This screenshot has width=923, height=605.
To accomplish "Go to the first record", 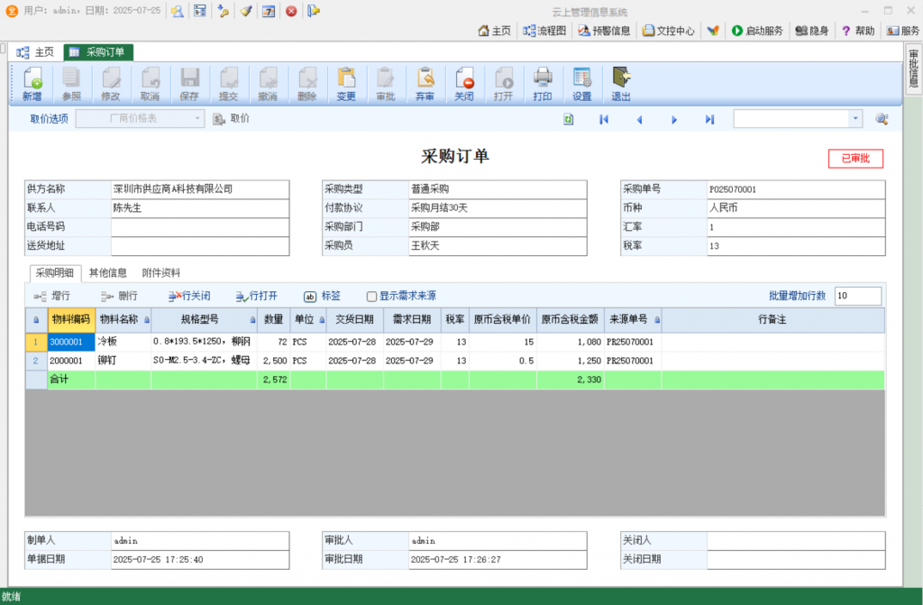I will tap(604, 120).
